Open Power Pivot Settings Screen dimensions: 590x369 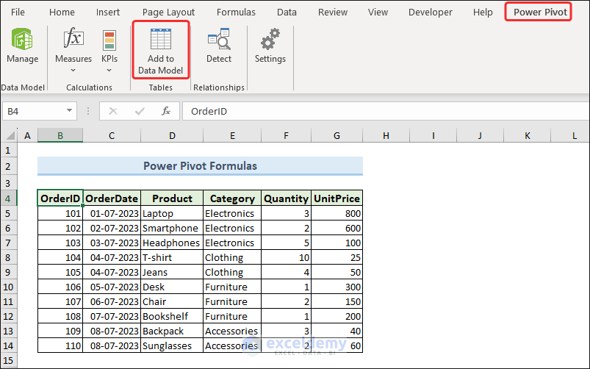coord(270,46)
